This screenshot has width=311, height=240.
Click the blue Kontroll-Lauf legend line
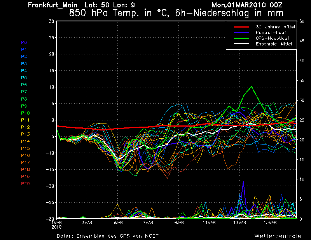241,33
